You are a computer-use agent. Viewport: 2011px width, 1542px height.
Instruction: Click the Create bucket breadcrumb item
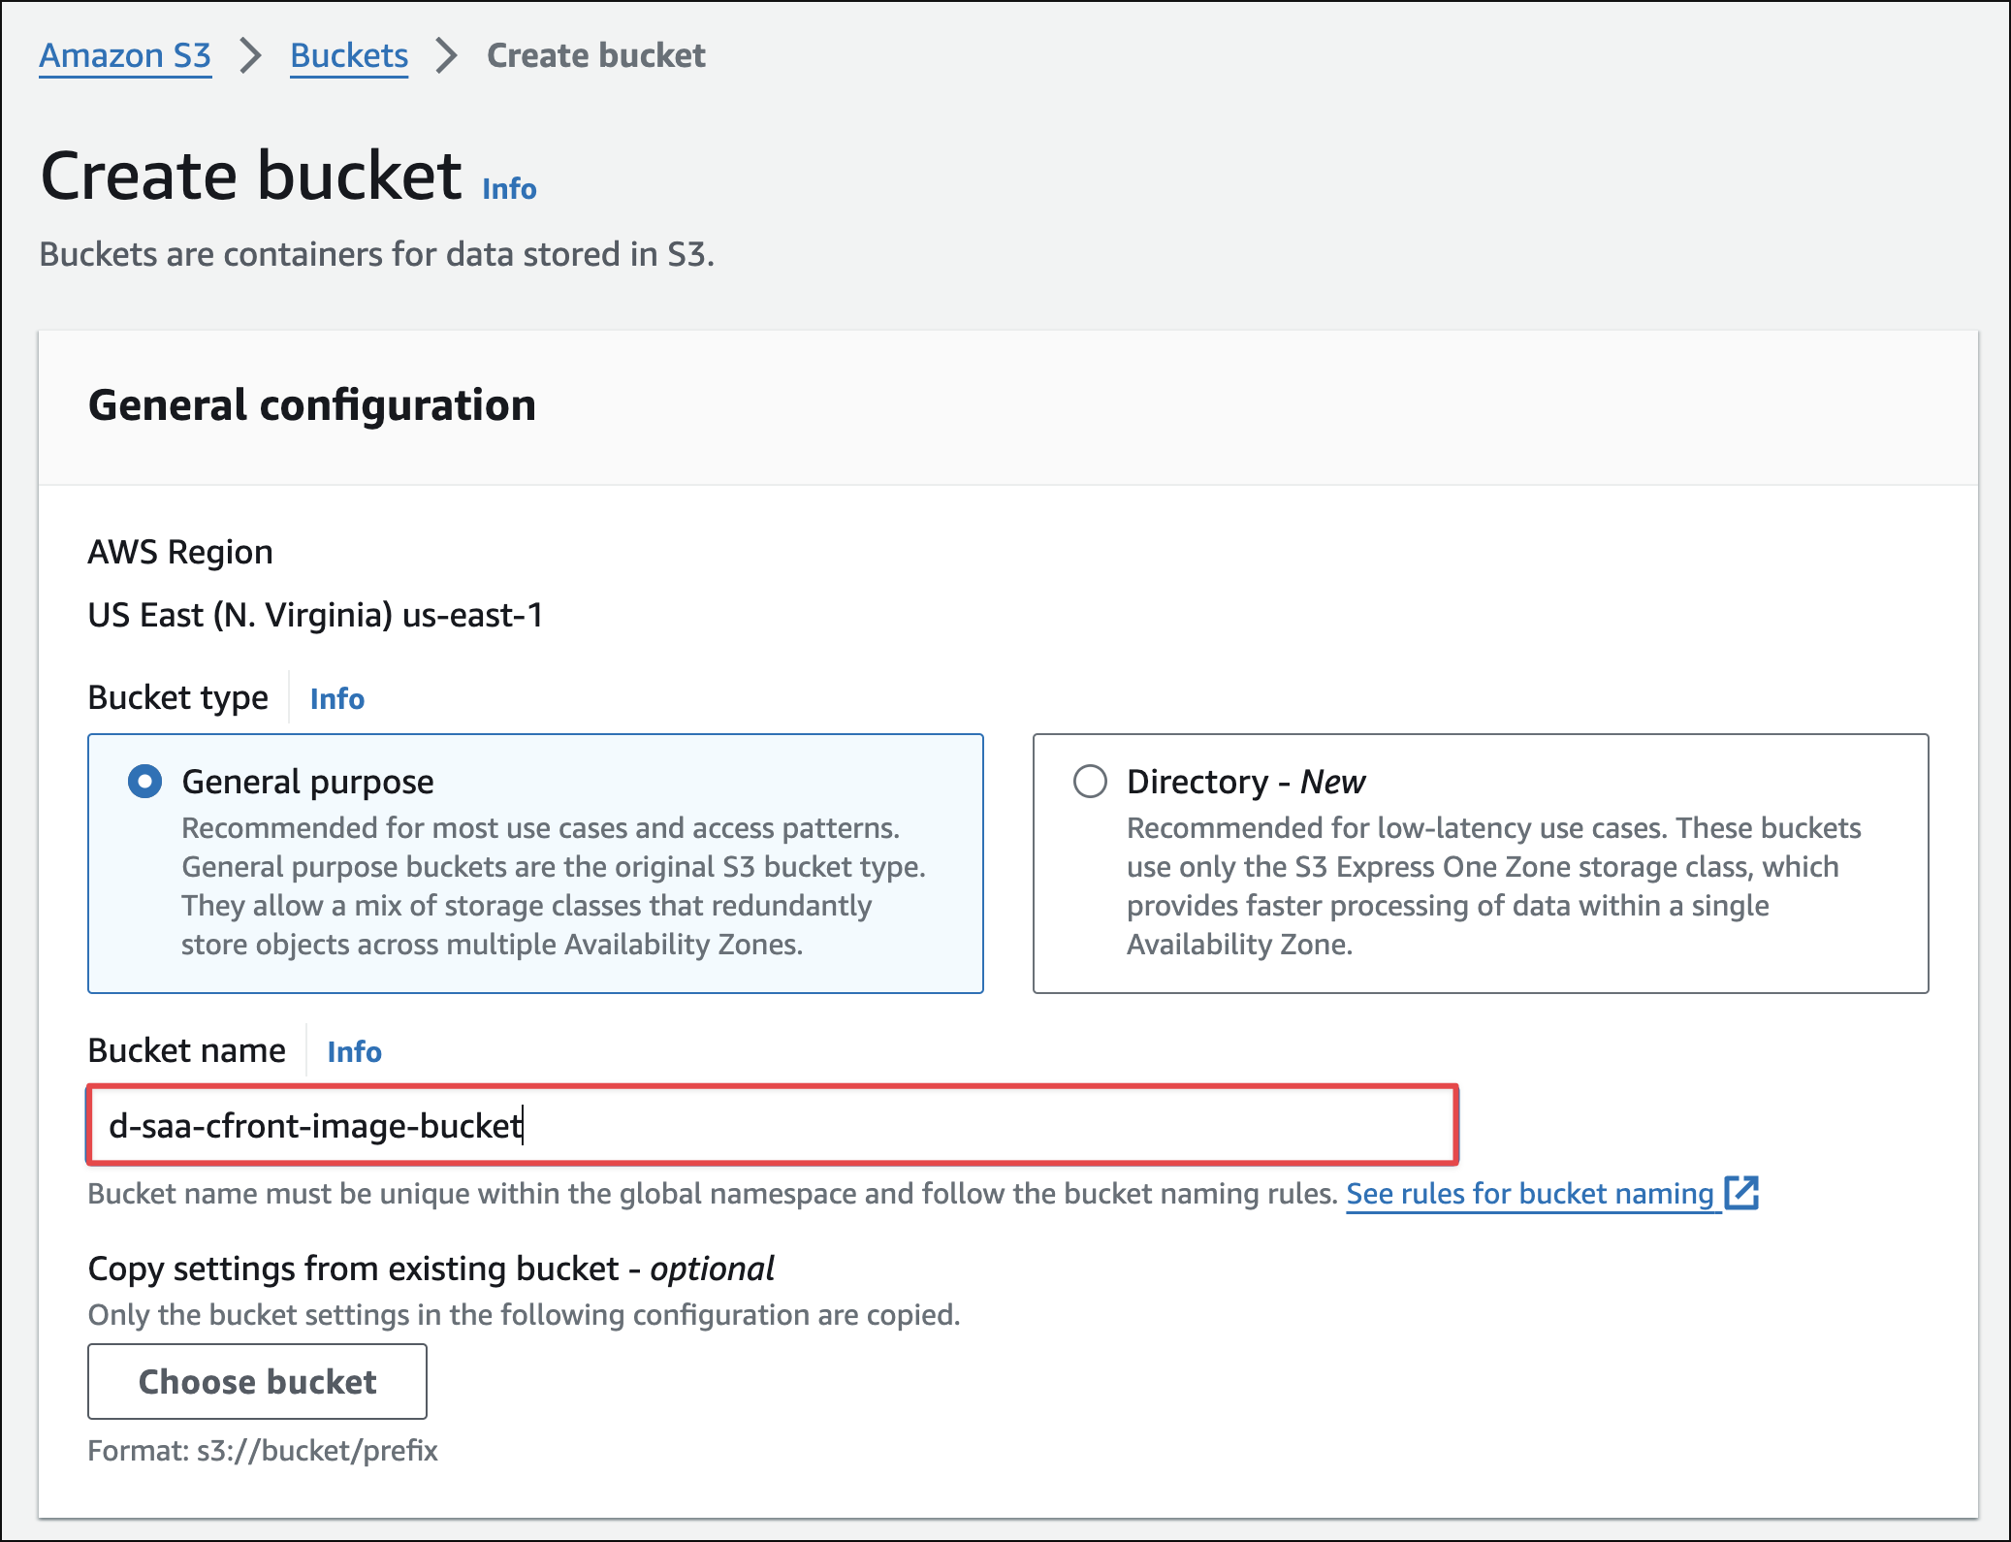point(595,56)
